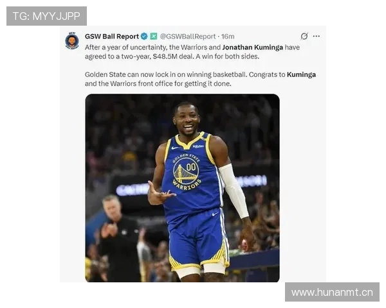The image size is (386, 308).
Task: Click bold Jonathan Kuminga in first paragraph
Action: coord(253,47)
